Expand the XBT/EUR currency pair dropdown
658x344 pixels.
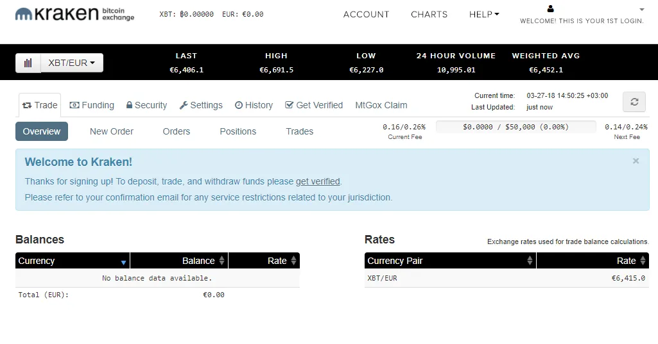click(71, 63)
